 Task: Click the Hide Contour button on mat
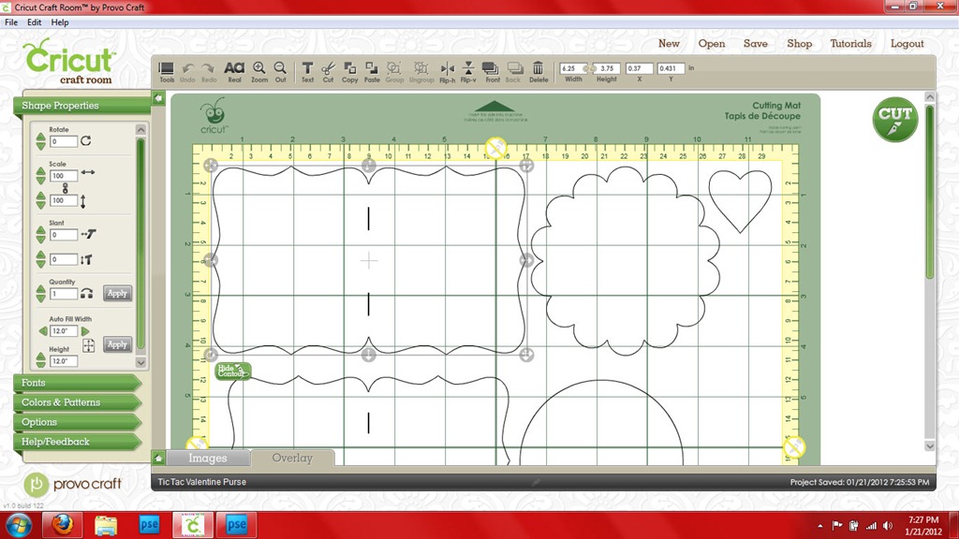(x=232, y=371)
